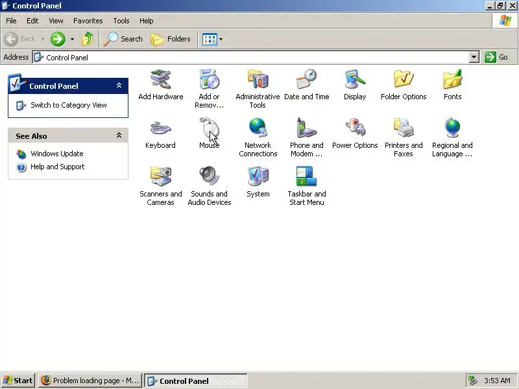Click the system tray network icon
519x389 pixels.
(x=472, y=381)
